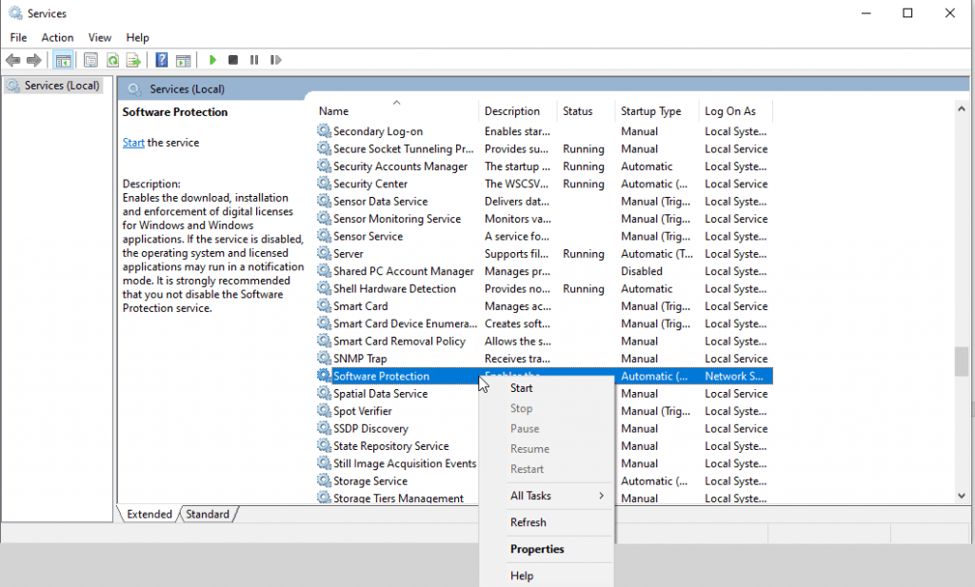Expand the All Tasks submenu
The width and height of the screenshot is (975, 587).
coord(533,496)
